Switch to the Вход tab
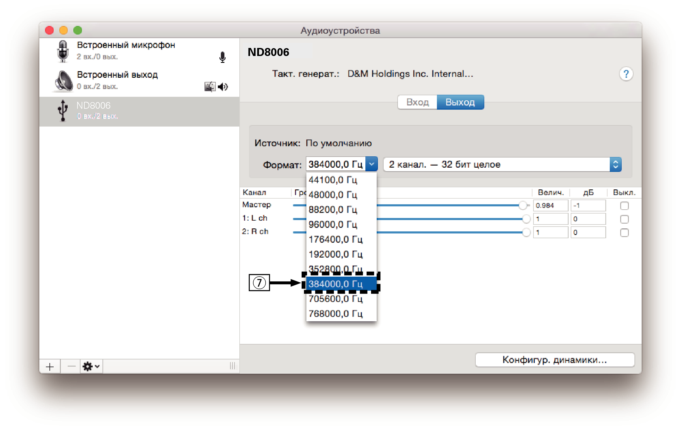 (x=418, y=102)
